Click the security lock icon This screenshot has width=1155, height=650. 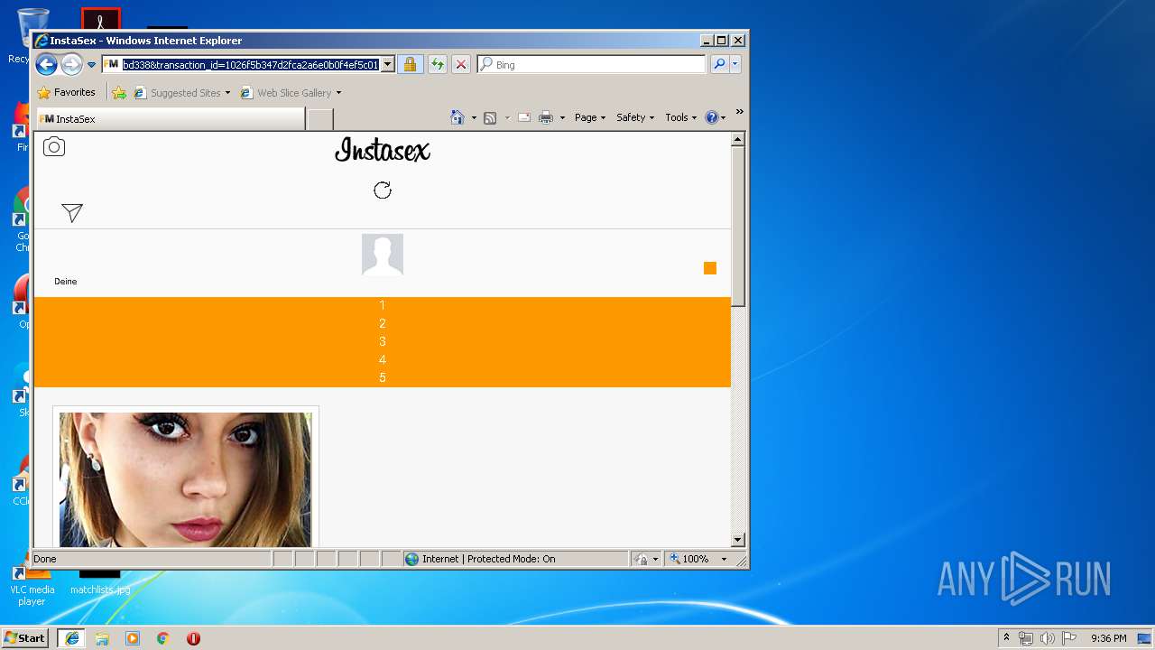coord(410,64)
